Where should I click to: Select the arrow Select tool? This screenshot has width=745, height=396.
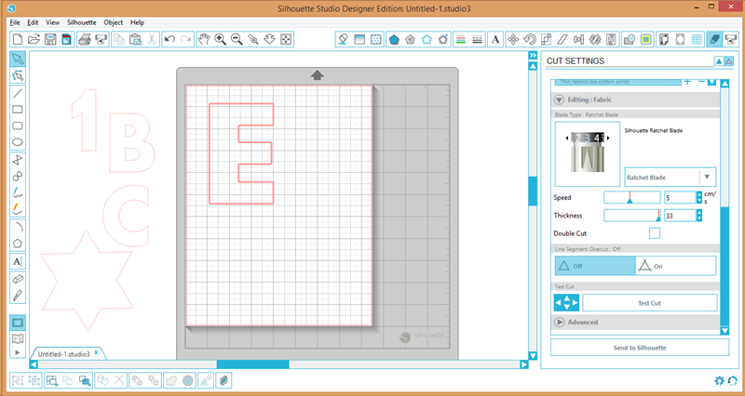pyautogui.click(x=18, y=59)
